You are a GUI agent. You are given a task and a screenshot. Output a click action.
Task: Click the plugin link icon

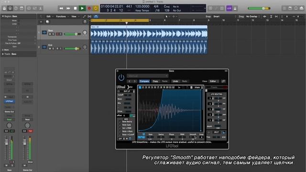click(x=223, y=81)
